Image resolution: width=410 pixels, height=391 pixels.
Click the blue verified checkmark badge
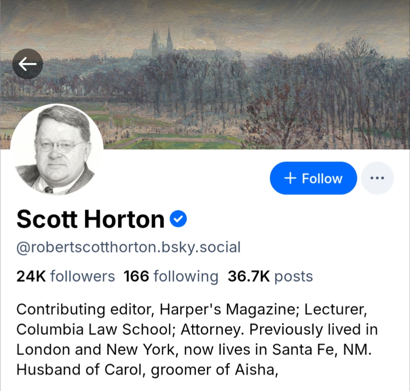coord(178,219)
